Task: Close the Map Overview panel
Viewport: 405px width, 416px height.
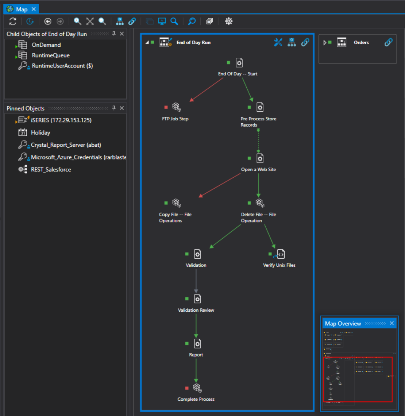Action: click(392, 323)
